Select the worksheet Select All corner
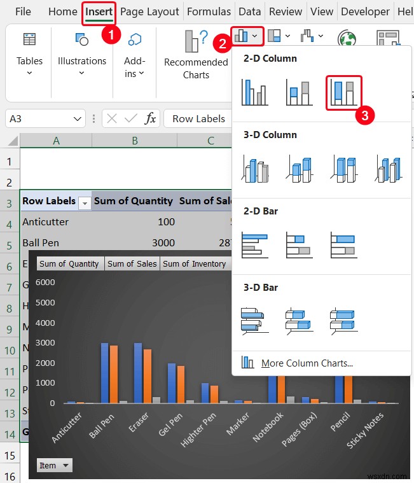The width and height of the screenshot is (414, 483). pos(13,141)
